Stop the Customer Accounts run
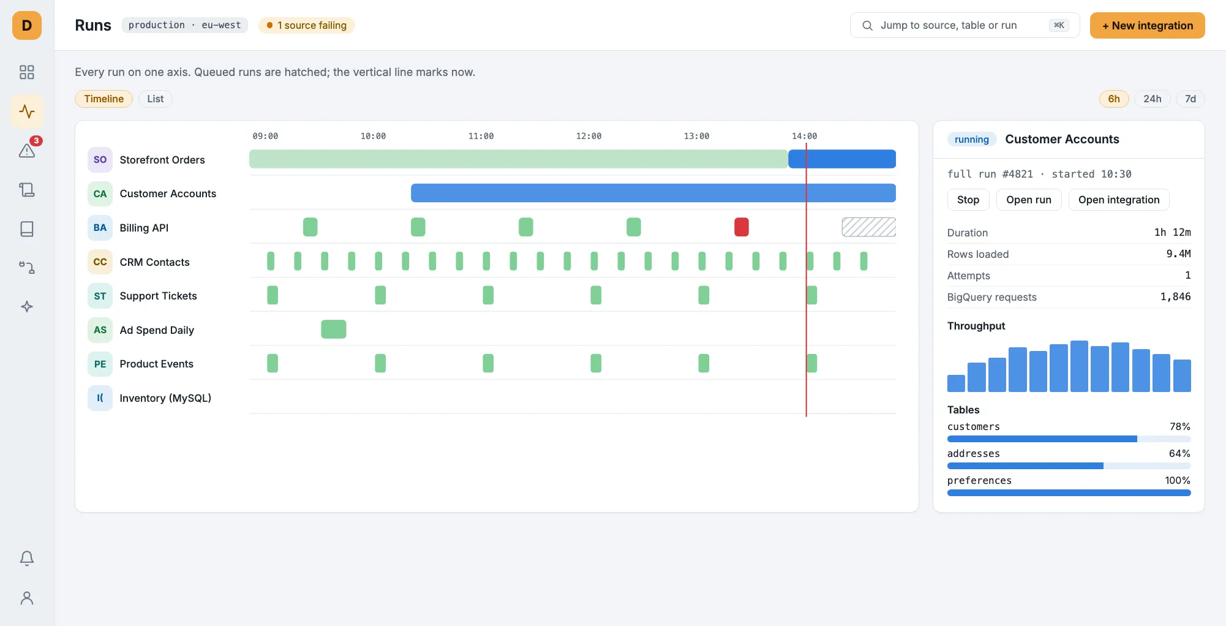The width and height of the screenshot is (1226, 626). coord(968,200)
